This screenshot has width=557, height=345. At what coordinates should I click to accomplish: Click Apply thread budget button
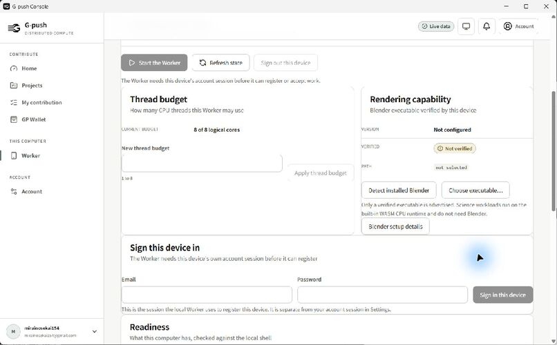click(x=321, y=173)
